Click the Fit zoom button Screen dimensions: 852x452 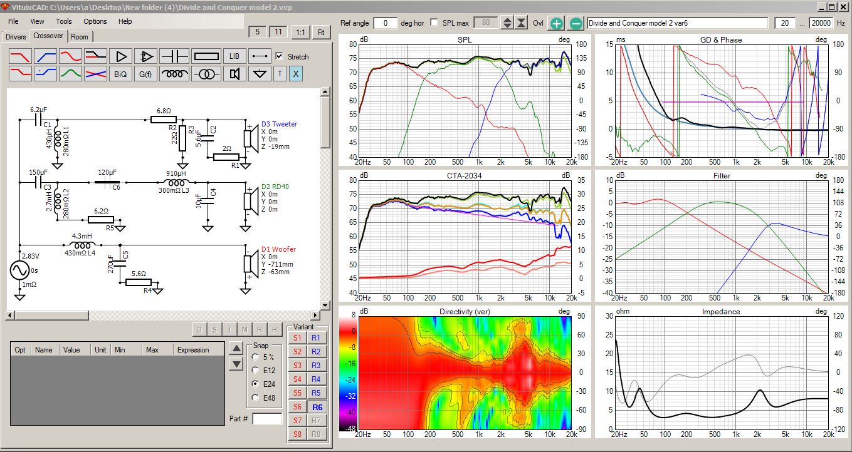321,33
